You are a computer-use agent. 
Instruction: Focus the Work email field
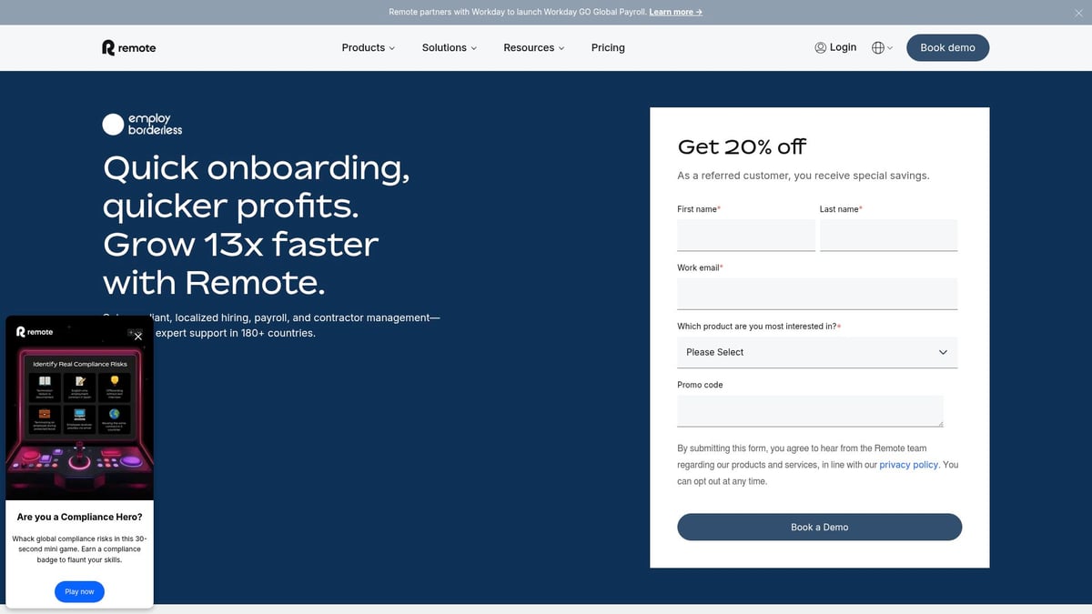[x=816, y=294]
